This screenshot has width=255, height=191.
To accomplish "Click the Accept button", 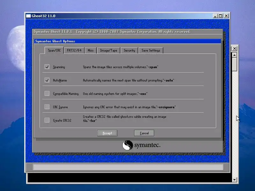I will pyautogui.click(x=107, y=133).
